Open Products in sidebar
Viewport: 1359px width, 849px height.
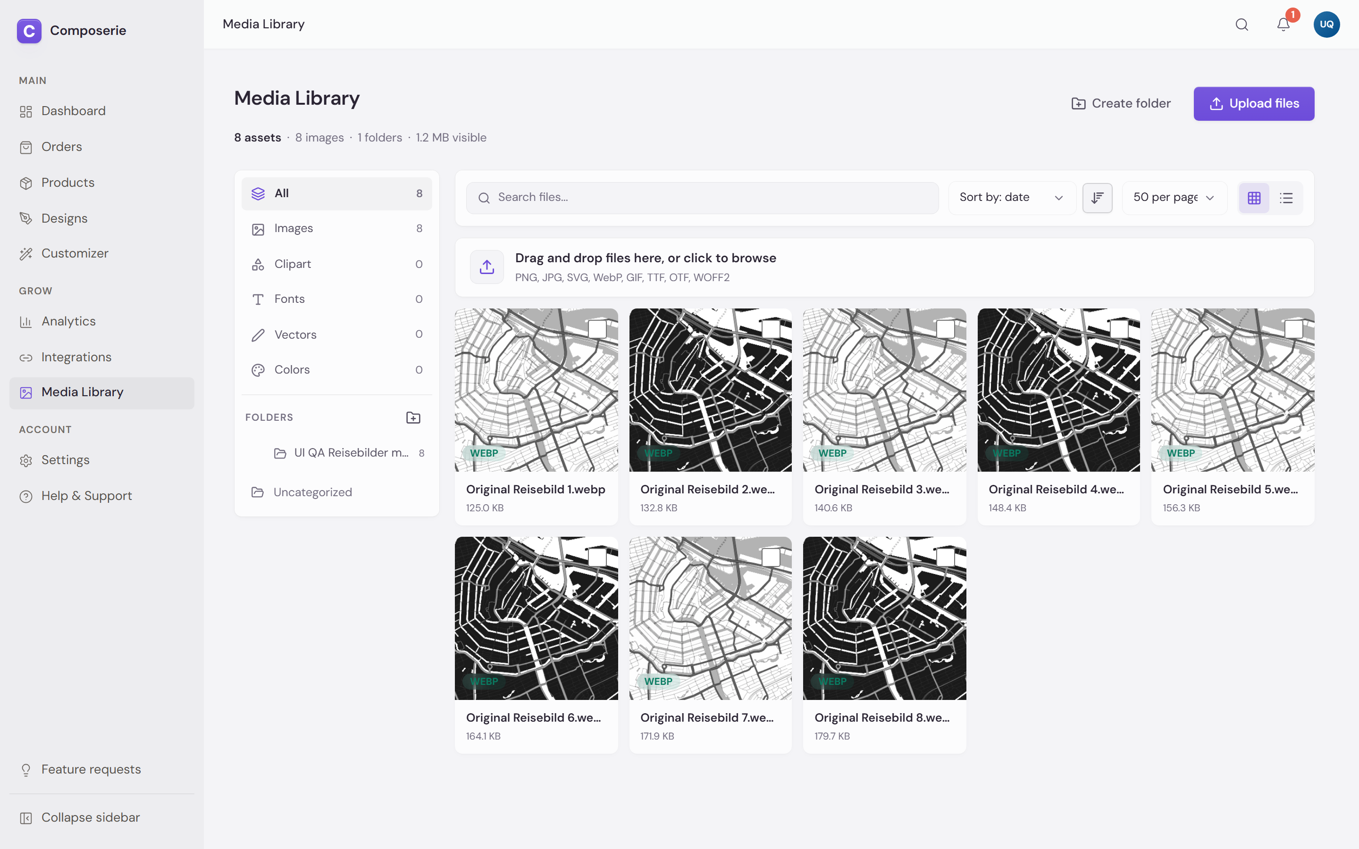tap(101, 183)
